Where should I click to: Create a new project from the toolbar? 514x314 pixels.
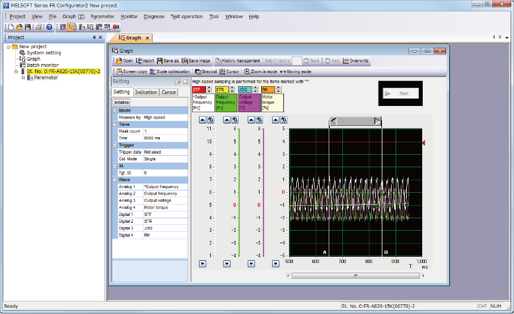point(11,27)
